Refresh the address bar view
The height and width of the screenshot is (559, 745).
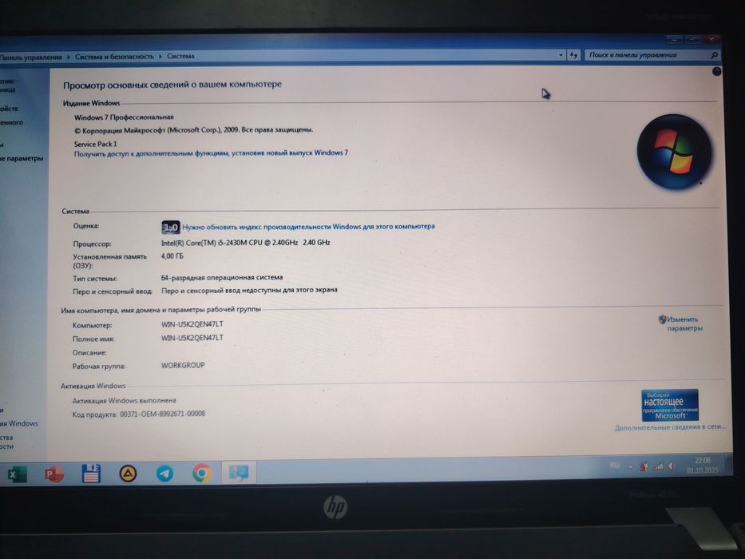pos(573,55)
